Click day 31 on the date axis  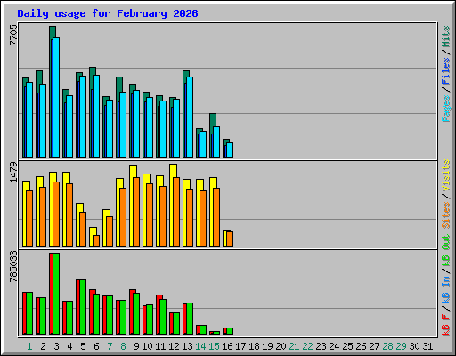[427, 346]
